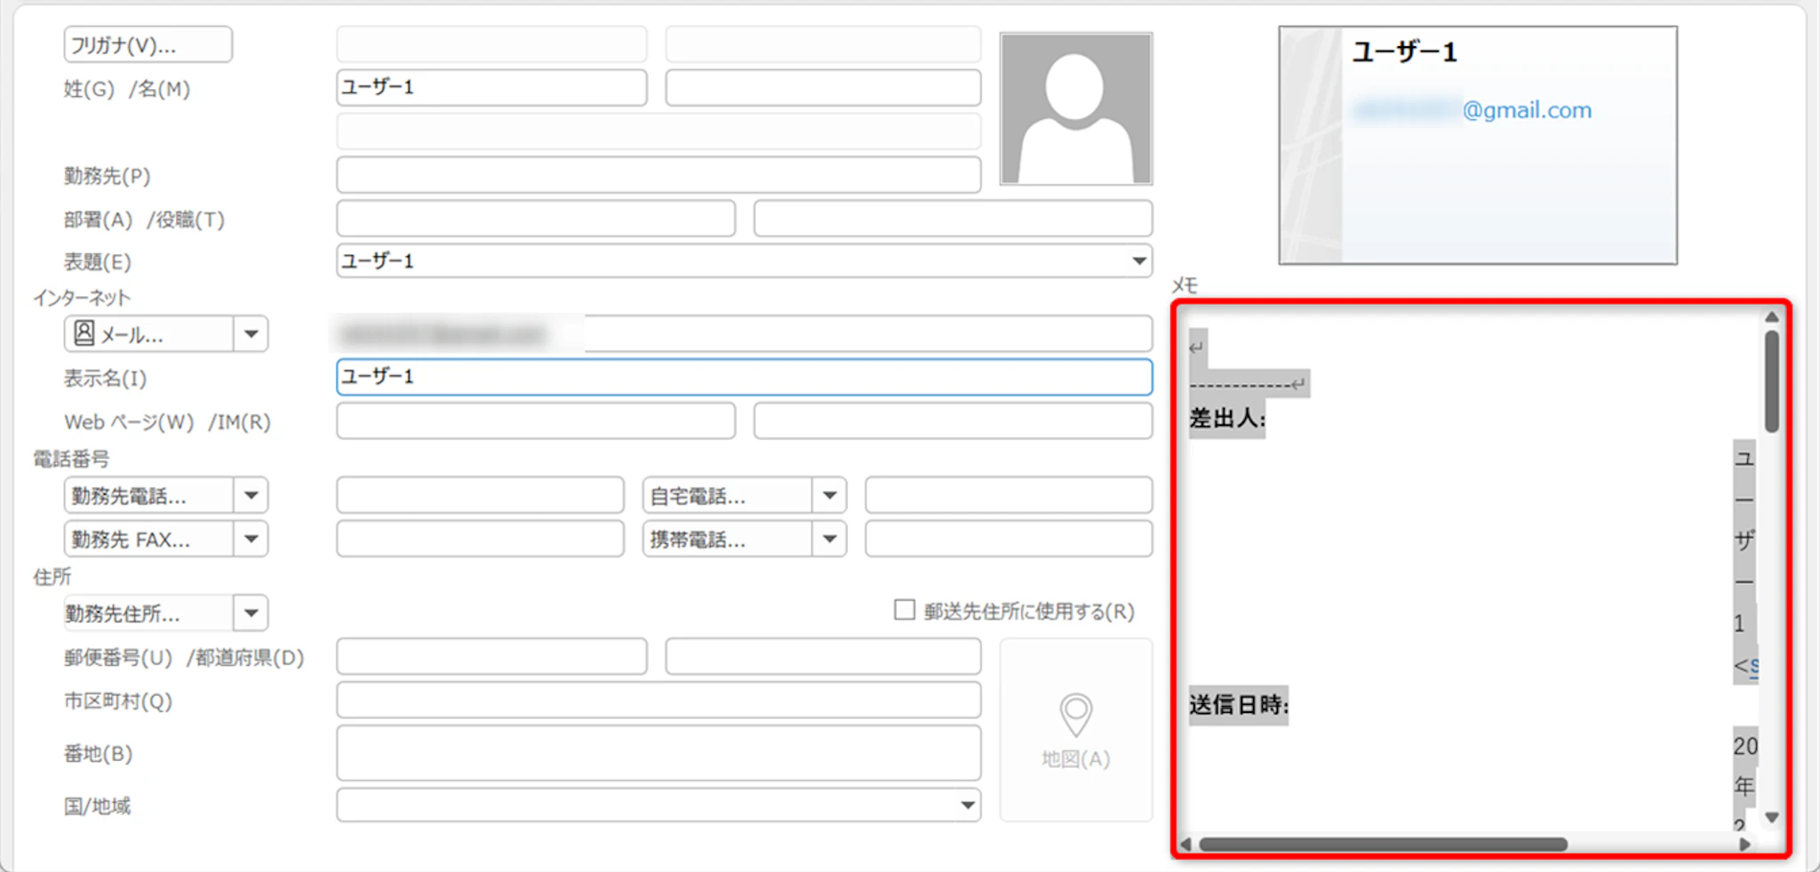Expand the 自宅電話 dropdown arrow
1820x872 pixels.
829,495
